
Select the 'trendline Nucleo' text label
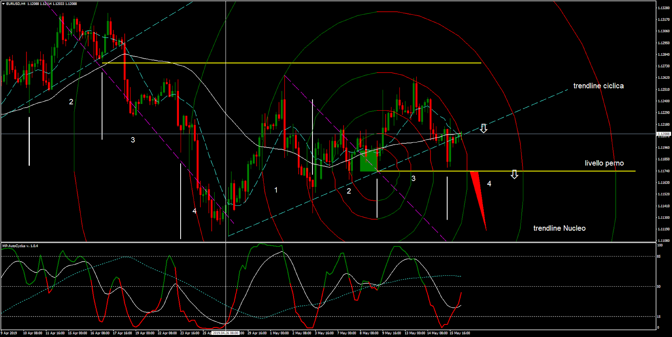tap(559, 228)
